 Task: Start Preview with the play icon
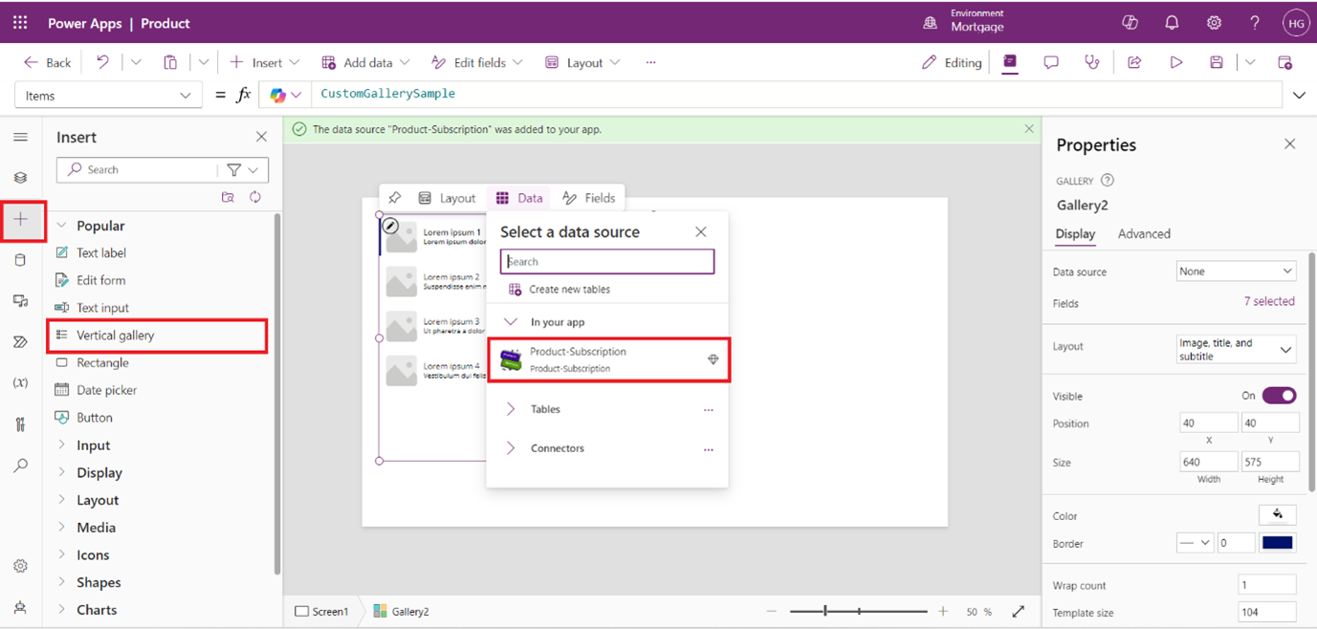(x=1176, y=62)
